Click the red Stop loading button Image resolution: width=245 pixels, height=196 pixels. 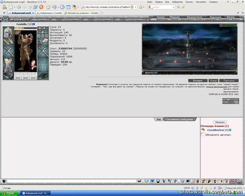[41, 7]
